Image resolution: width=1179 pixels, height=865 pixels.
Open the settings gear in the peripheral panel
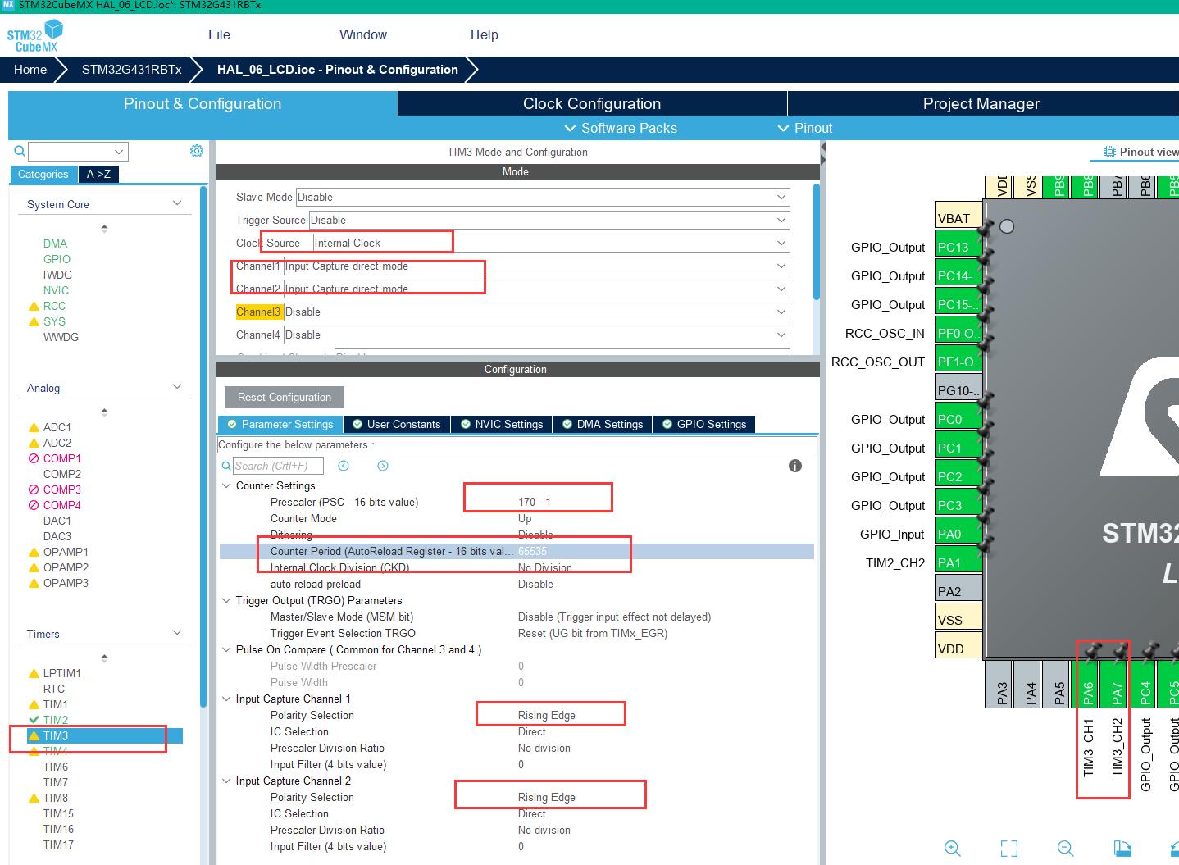click(197, 151)
